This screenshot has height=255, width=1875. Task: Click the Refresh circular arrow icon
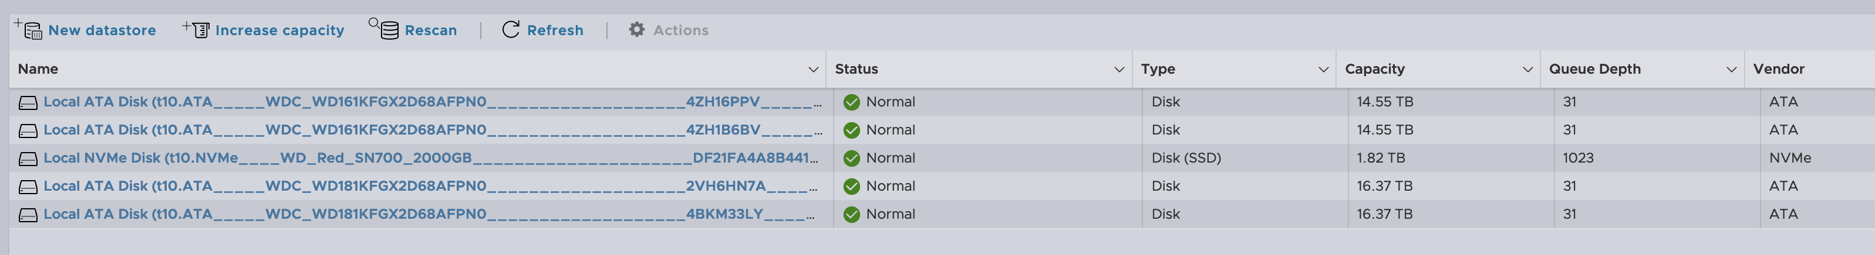[x=511, y=30]
